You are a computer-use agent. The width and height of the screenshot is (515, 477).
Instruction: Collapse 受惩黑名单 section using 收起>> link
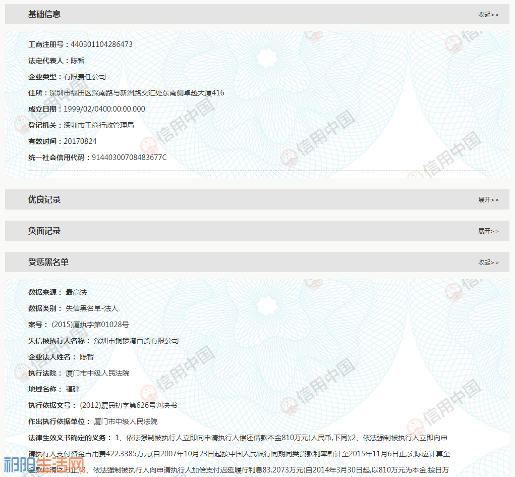pos(488,262)
